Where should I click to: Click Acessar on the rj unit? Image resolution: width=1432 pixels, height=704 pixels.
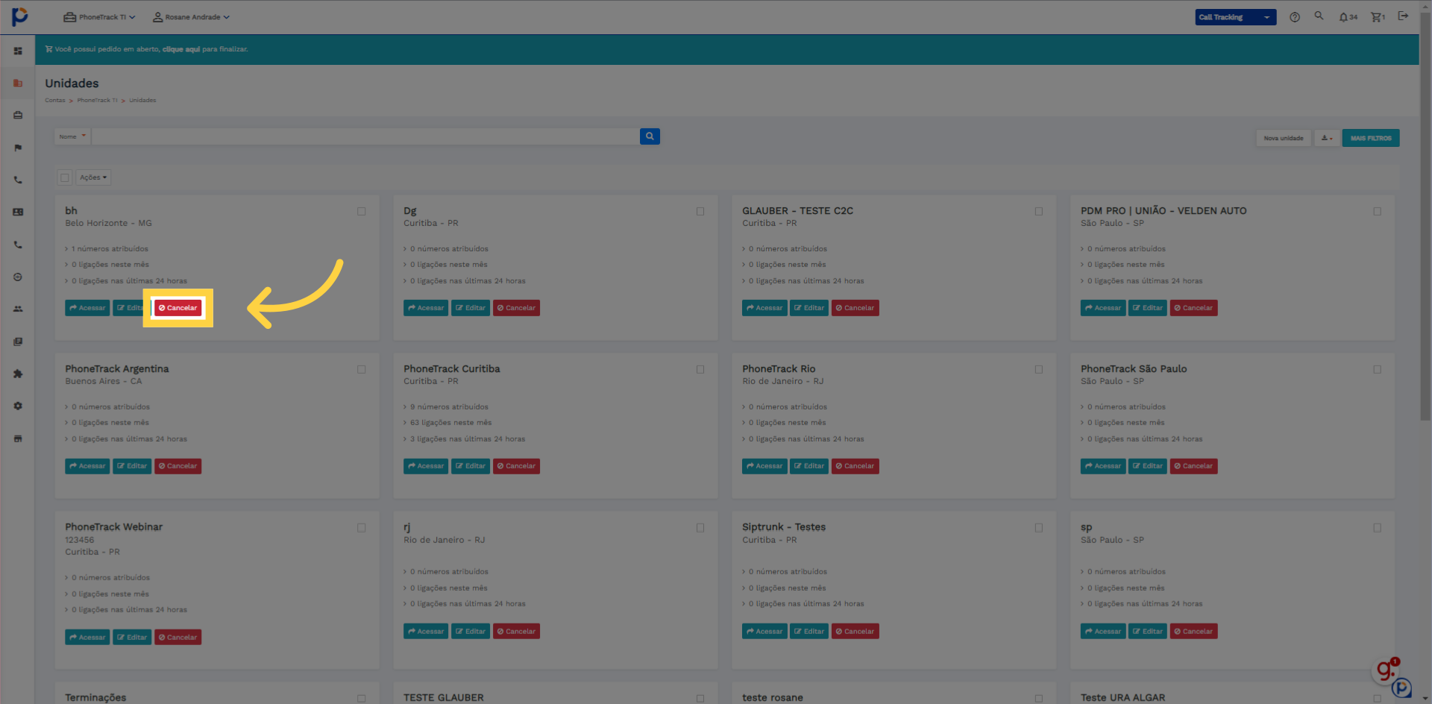click(x=426, y=632)
